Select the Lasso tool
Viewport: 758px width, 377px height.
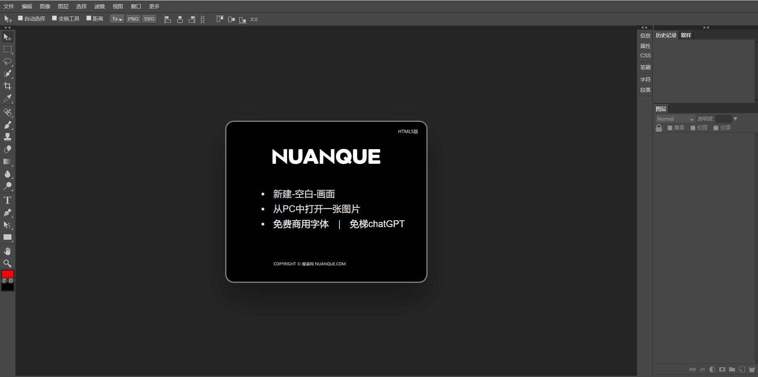click(x=8, y=62)
